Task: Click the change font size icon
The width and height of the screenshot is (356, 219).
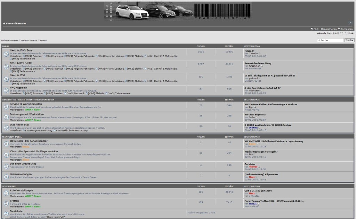Action: (x=350, y=23)
